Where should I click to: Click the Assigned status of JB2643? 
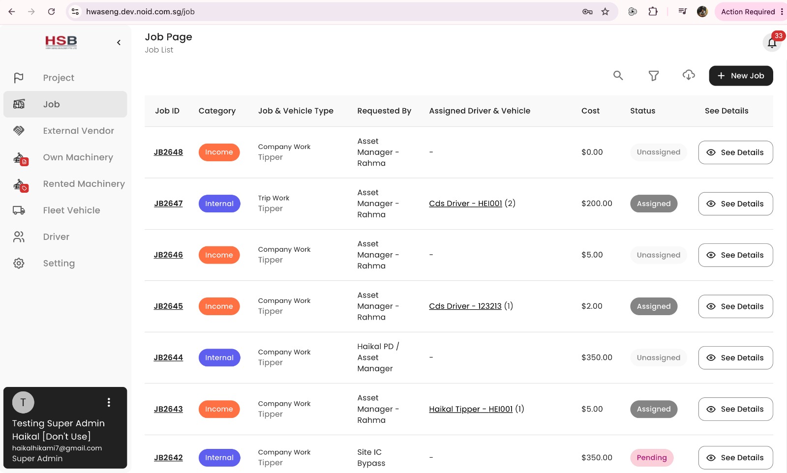coord(654,409)
